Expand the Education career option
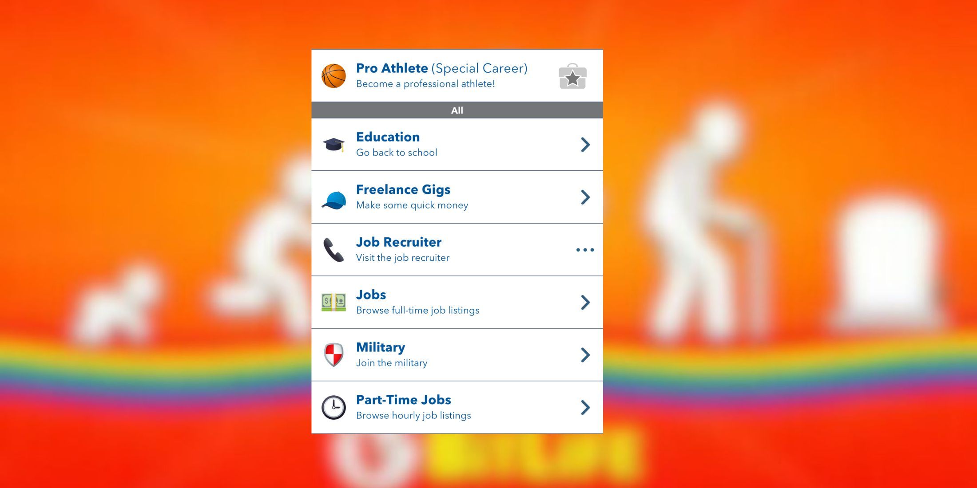The height and width of the screenshot is (488, 977). pos(585,144)
